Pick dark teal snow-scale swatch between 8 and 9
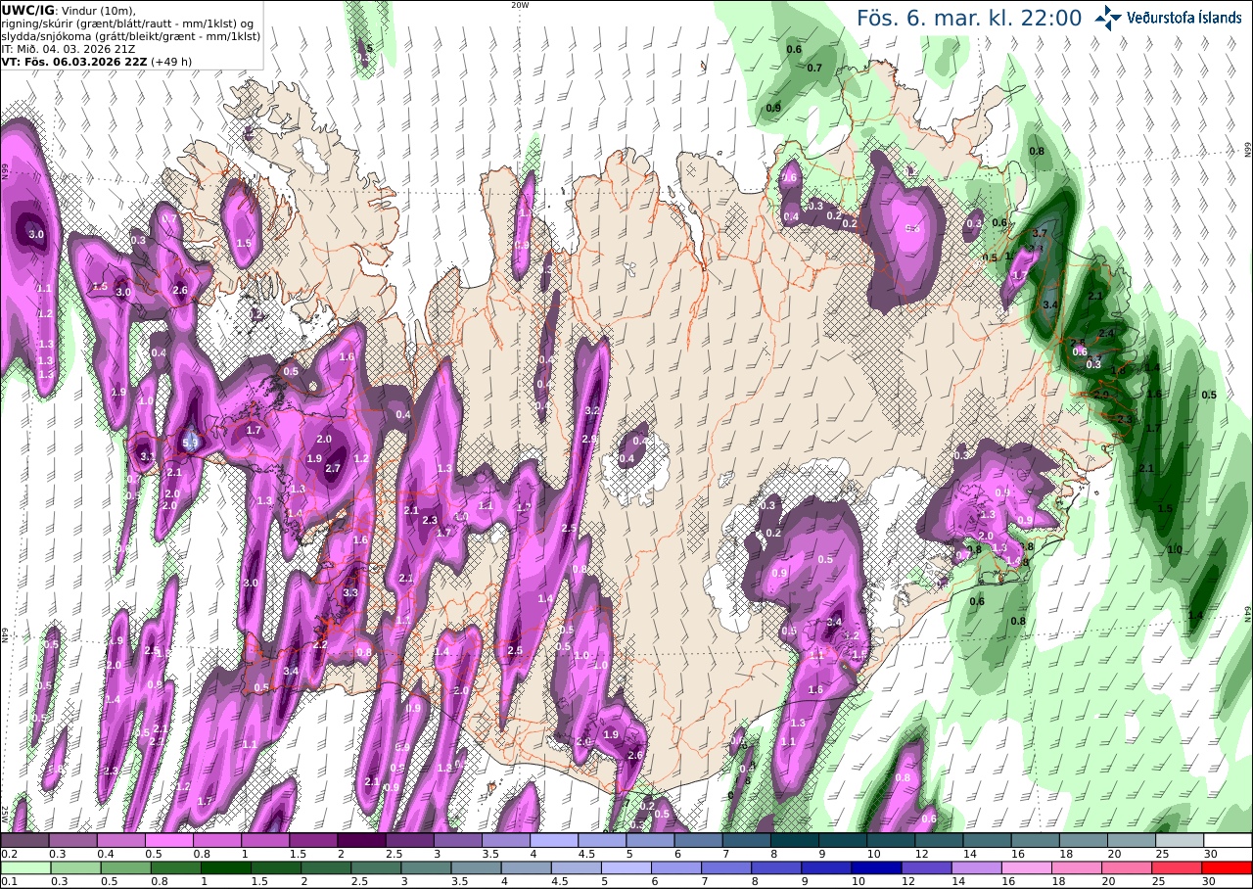The width and height of the screenshot is (1253, 889). click(795, 840)
